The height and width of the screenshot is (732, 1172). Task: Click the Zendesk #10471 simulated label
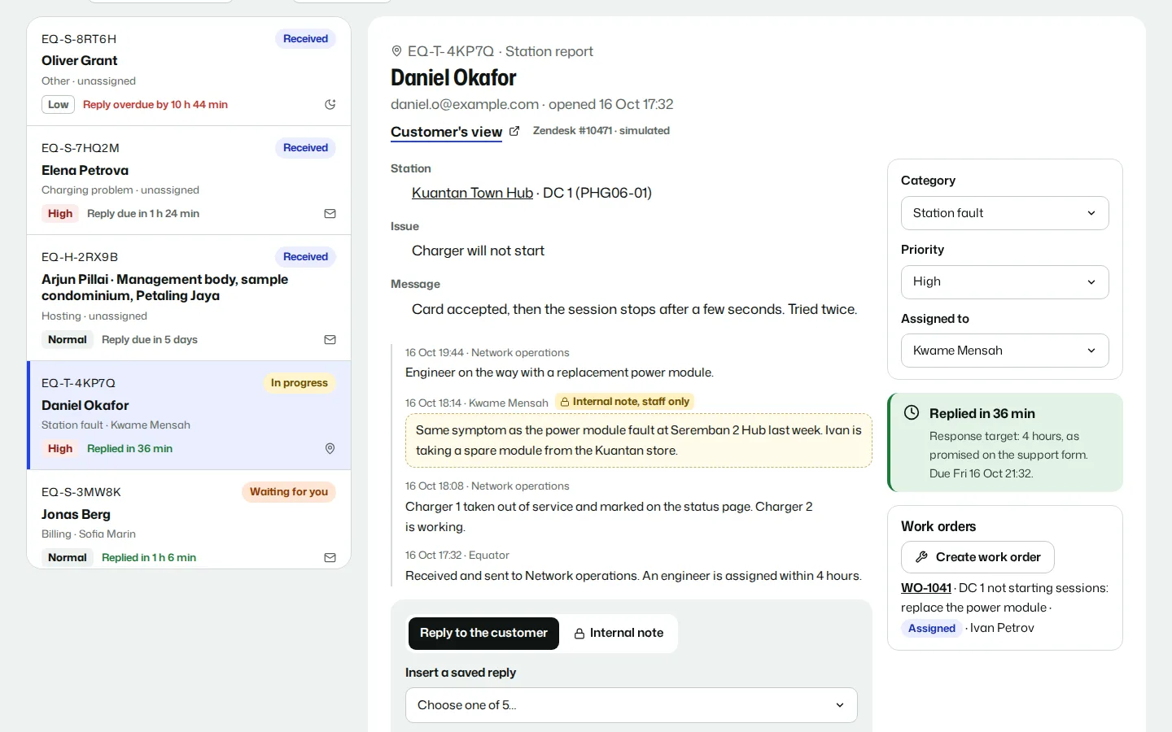coord(601,130)
